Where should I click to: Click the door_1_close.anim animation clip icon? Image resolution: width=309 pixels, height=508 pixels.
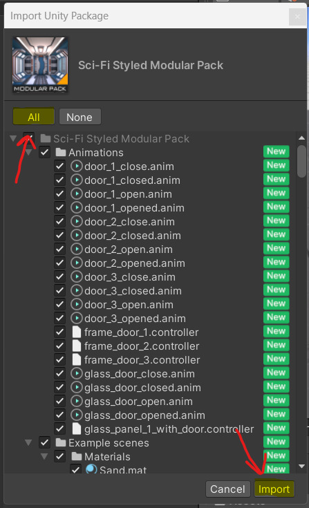tap(77, 167)
